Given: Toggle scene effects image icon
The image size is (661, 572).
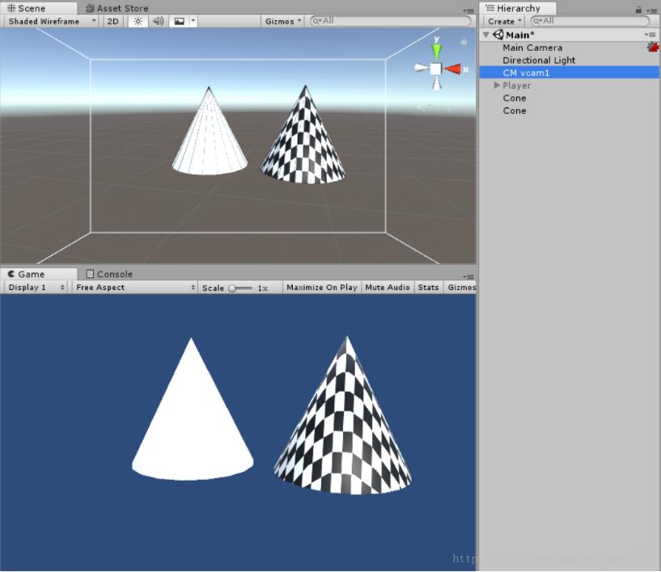Looking at the screenshot, I should pos(179,22).
